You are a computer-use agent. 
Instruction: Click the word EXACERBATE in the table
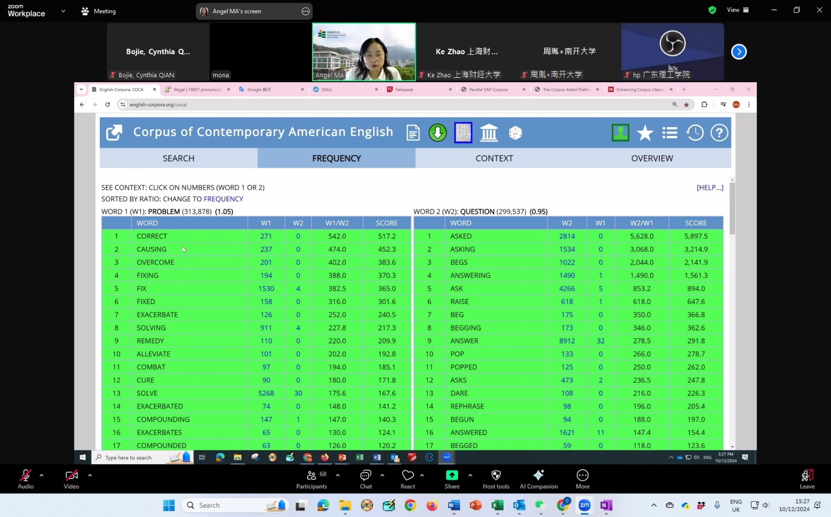point(157,315)
